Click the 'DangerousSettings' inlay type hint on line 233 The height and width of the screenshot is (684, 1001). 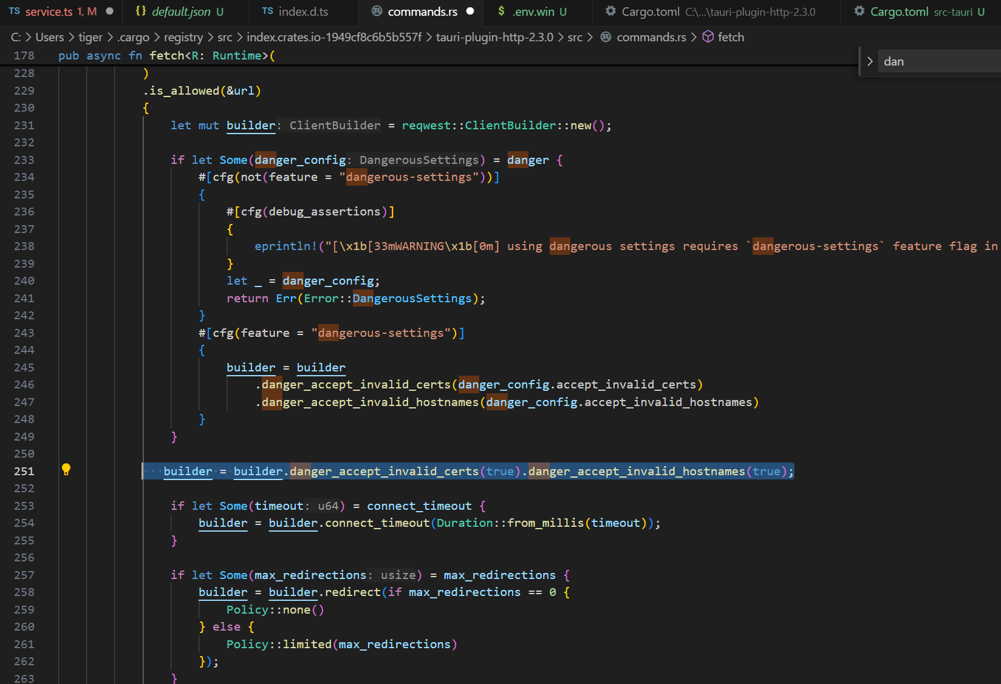419,160
